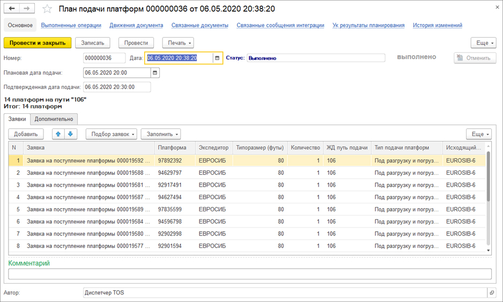The image size is (503, 302).
Task: Close the document with X
Action: tap(497, 7)
